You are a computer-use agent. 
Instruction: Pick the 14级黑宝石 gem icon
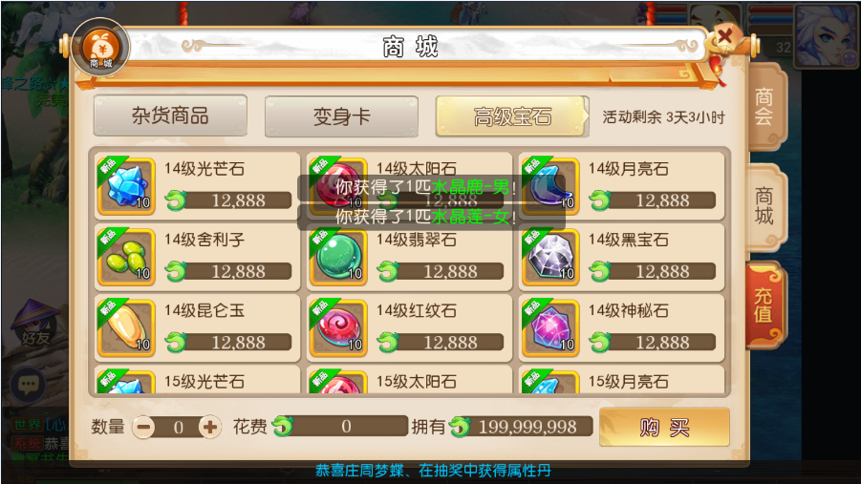(550, 258)
